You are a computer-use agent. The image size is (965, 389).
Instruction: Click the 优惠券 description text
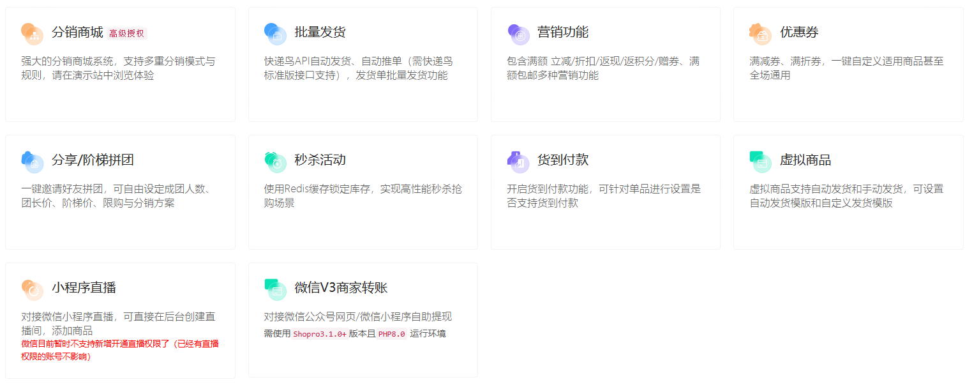846,68
